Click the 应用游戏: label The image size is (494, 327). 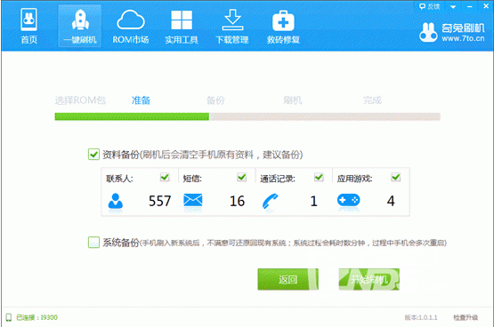355,179
